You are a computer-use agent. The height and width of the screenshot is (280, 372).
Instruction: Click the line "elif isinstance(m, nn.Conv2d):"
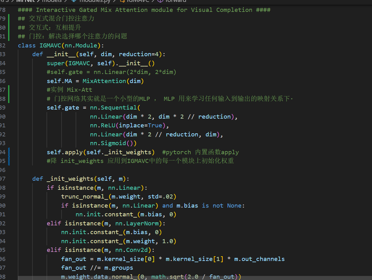pyautogui.click(x=101, y=250)
